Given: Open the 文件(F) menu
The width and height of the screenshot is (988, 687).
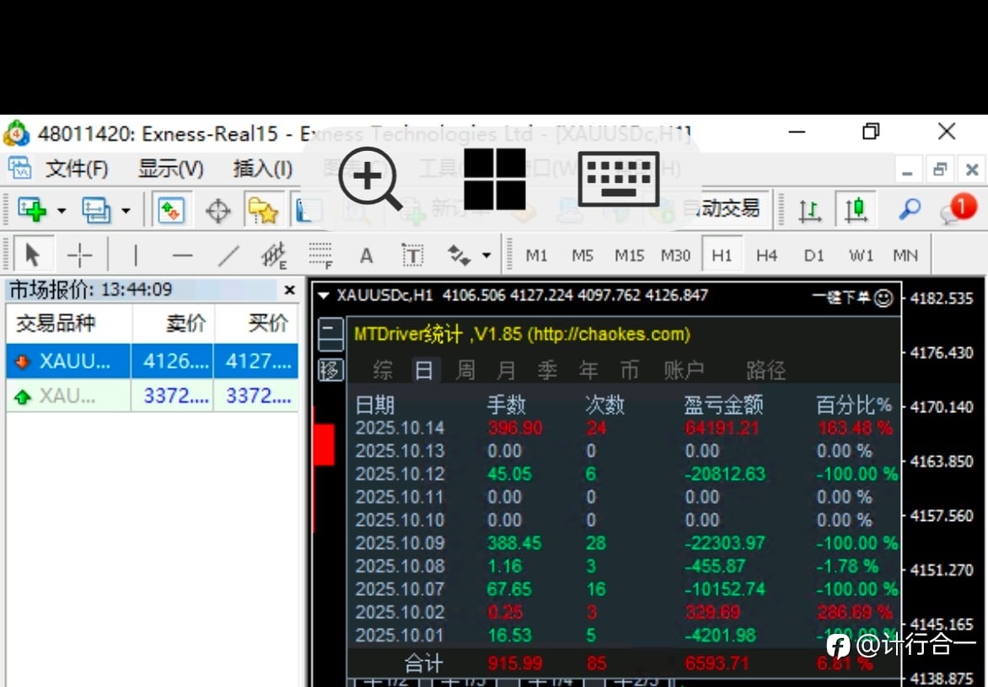Looking at the screenshot, I should (76, 169).
